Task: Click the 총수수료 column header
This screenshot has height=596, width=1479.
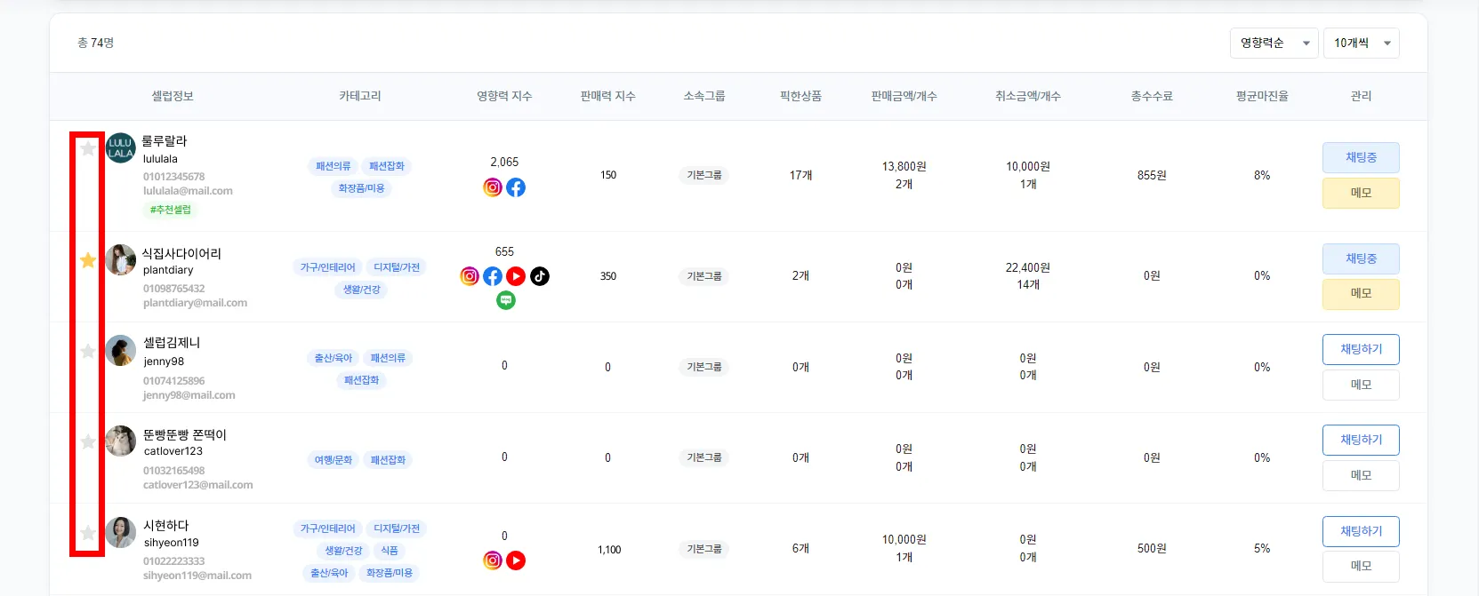Action: (x=1152, y=96)
